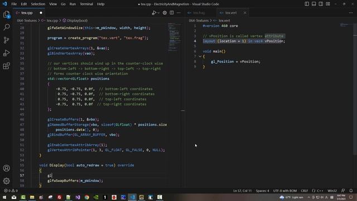This screenshot has height=201, width=357.
Task: Click the tex.cpp minimap
Action: tap(175, 37)
